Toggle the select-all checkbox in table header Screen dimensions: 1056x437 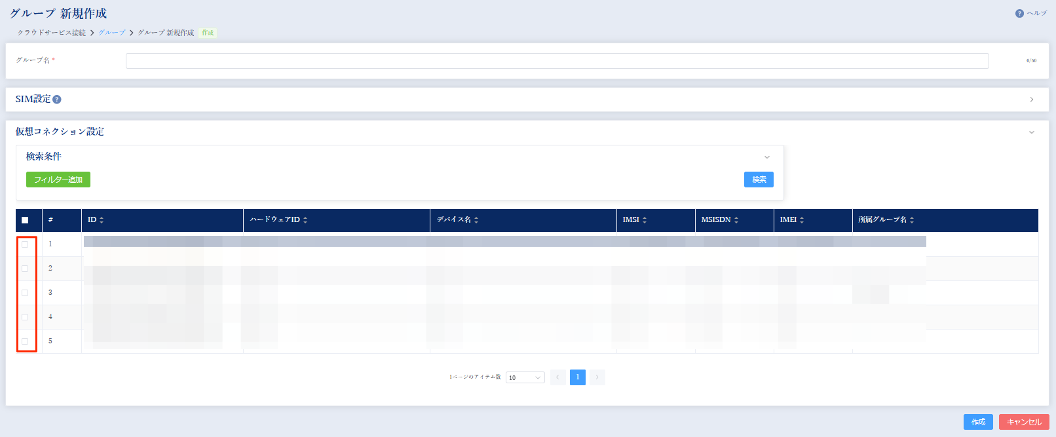click(25, 220)
